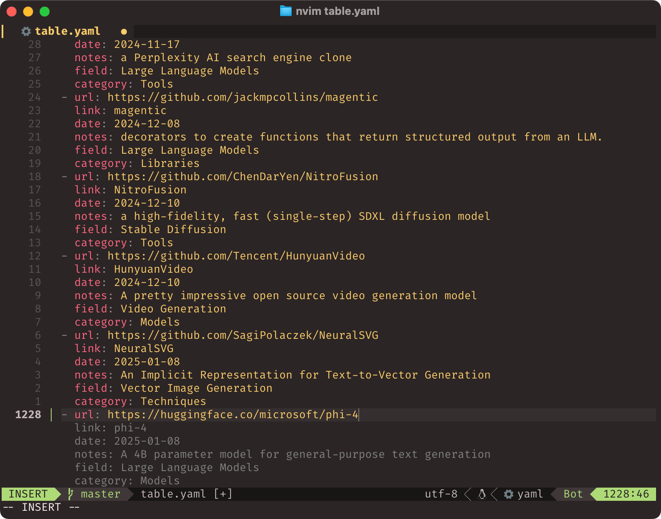The image size is (661, 519).
Task: Click the NitroFusion GitHub URL
Action: tap(243, 176)
